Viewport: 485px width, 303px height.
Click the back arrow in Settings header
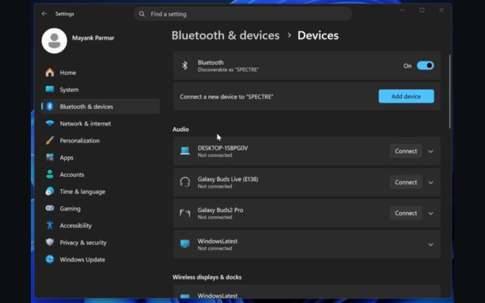pyautogui.click(x=44, y=14)
